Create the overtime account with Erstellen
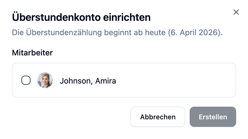This screenshot has height=139, width=248. [x=213, y=117]
